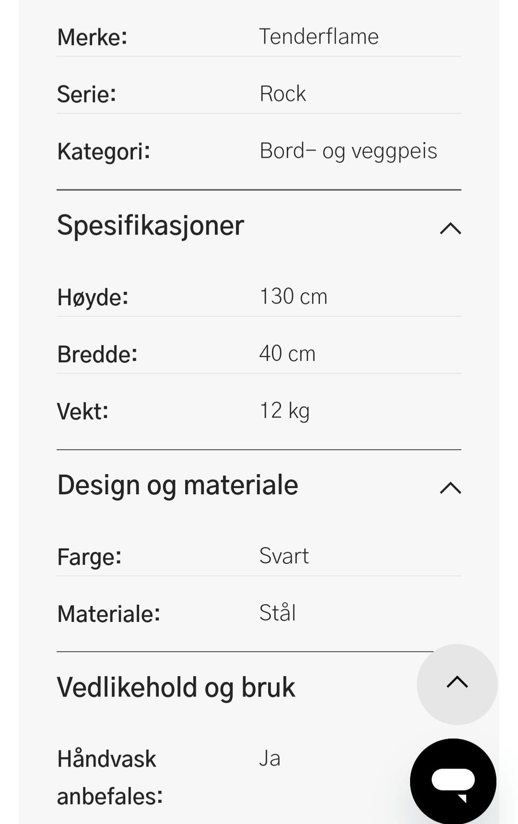Select the 130 cm height value
518x824 pixels.
pos(293,296)
